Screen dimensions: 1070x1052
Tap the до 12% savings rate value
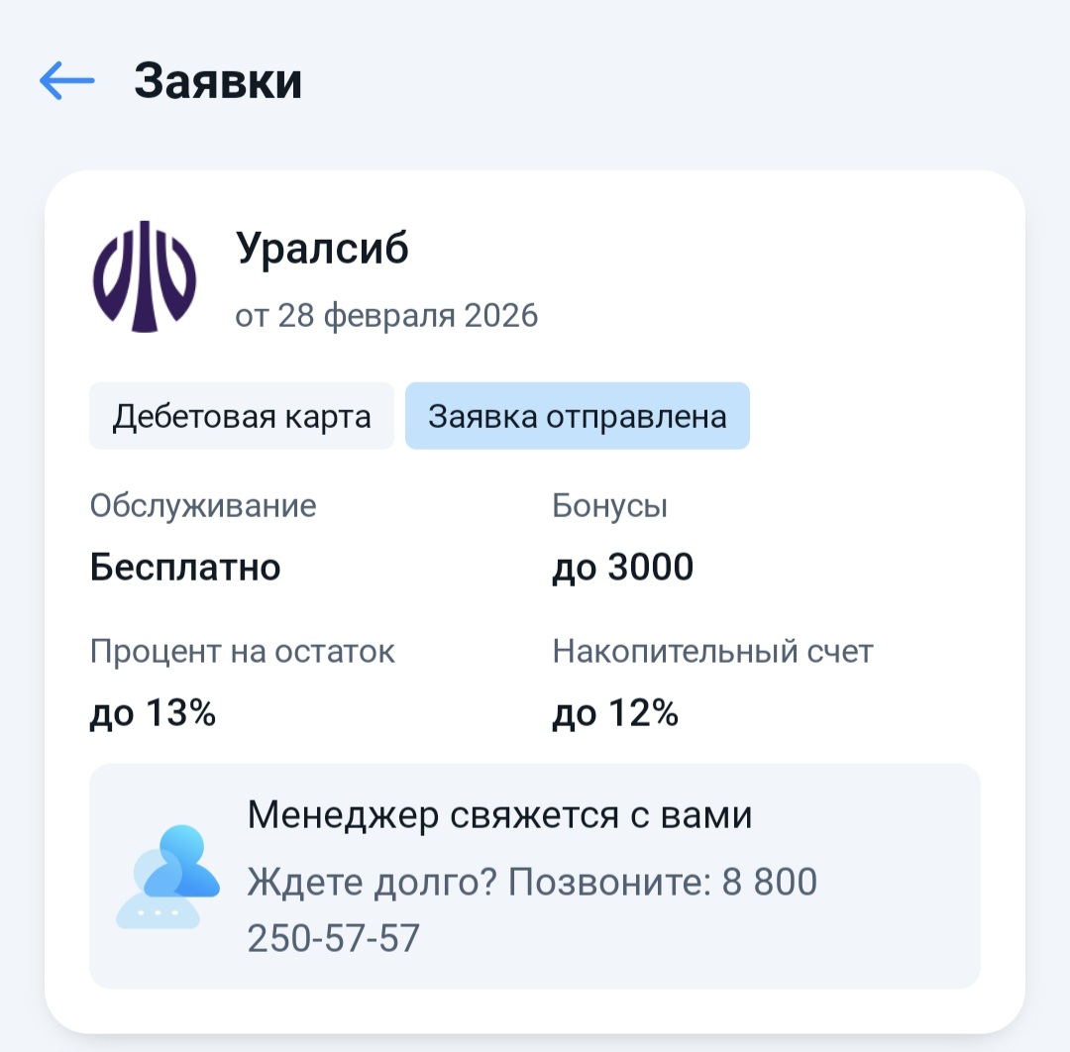pos(614,712)
